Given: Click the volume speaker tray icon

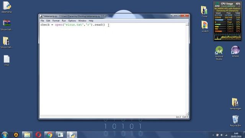Looking at the screenshot, I should tap(222, 135).
